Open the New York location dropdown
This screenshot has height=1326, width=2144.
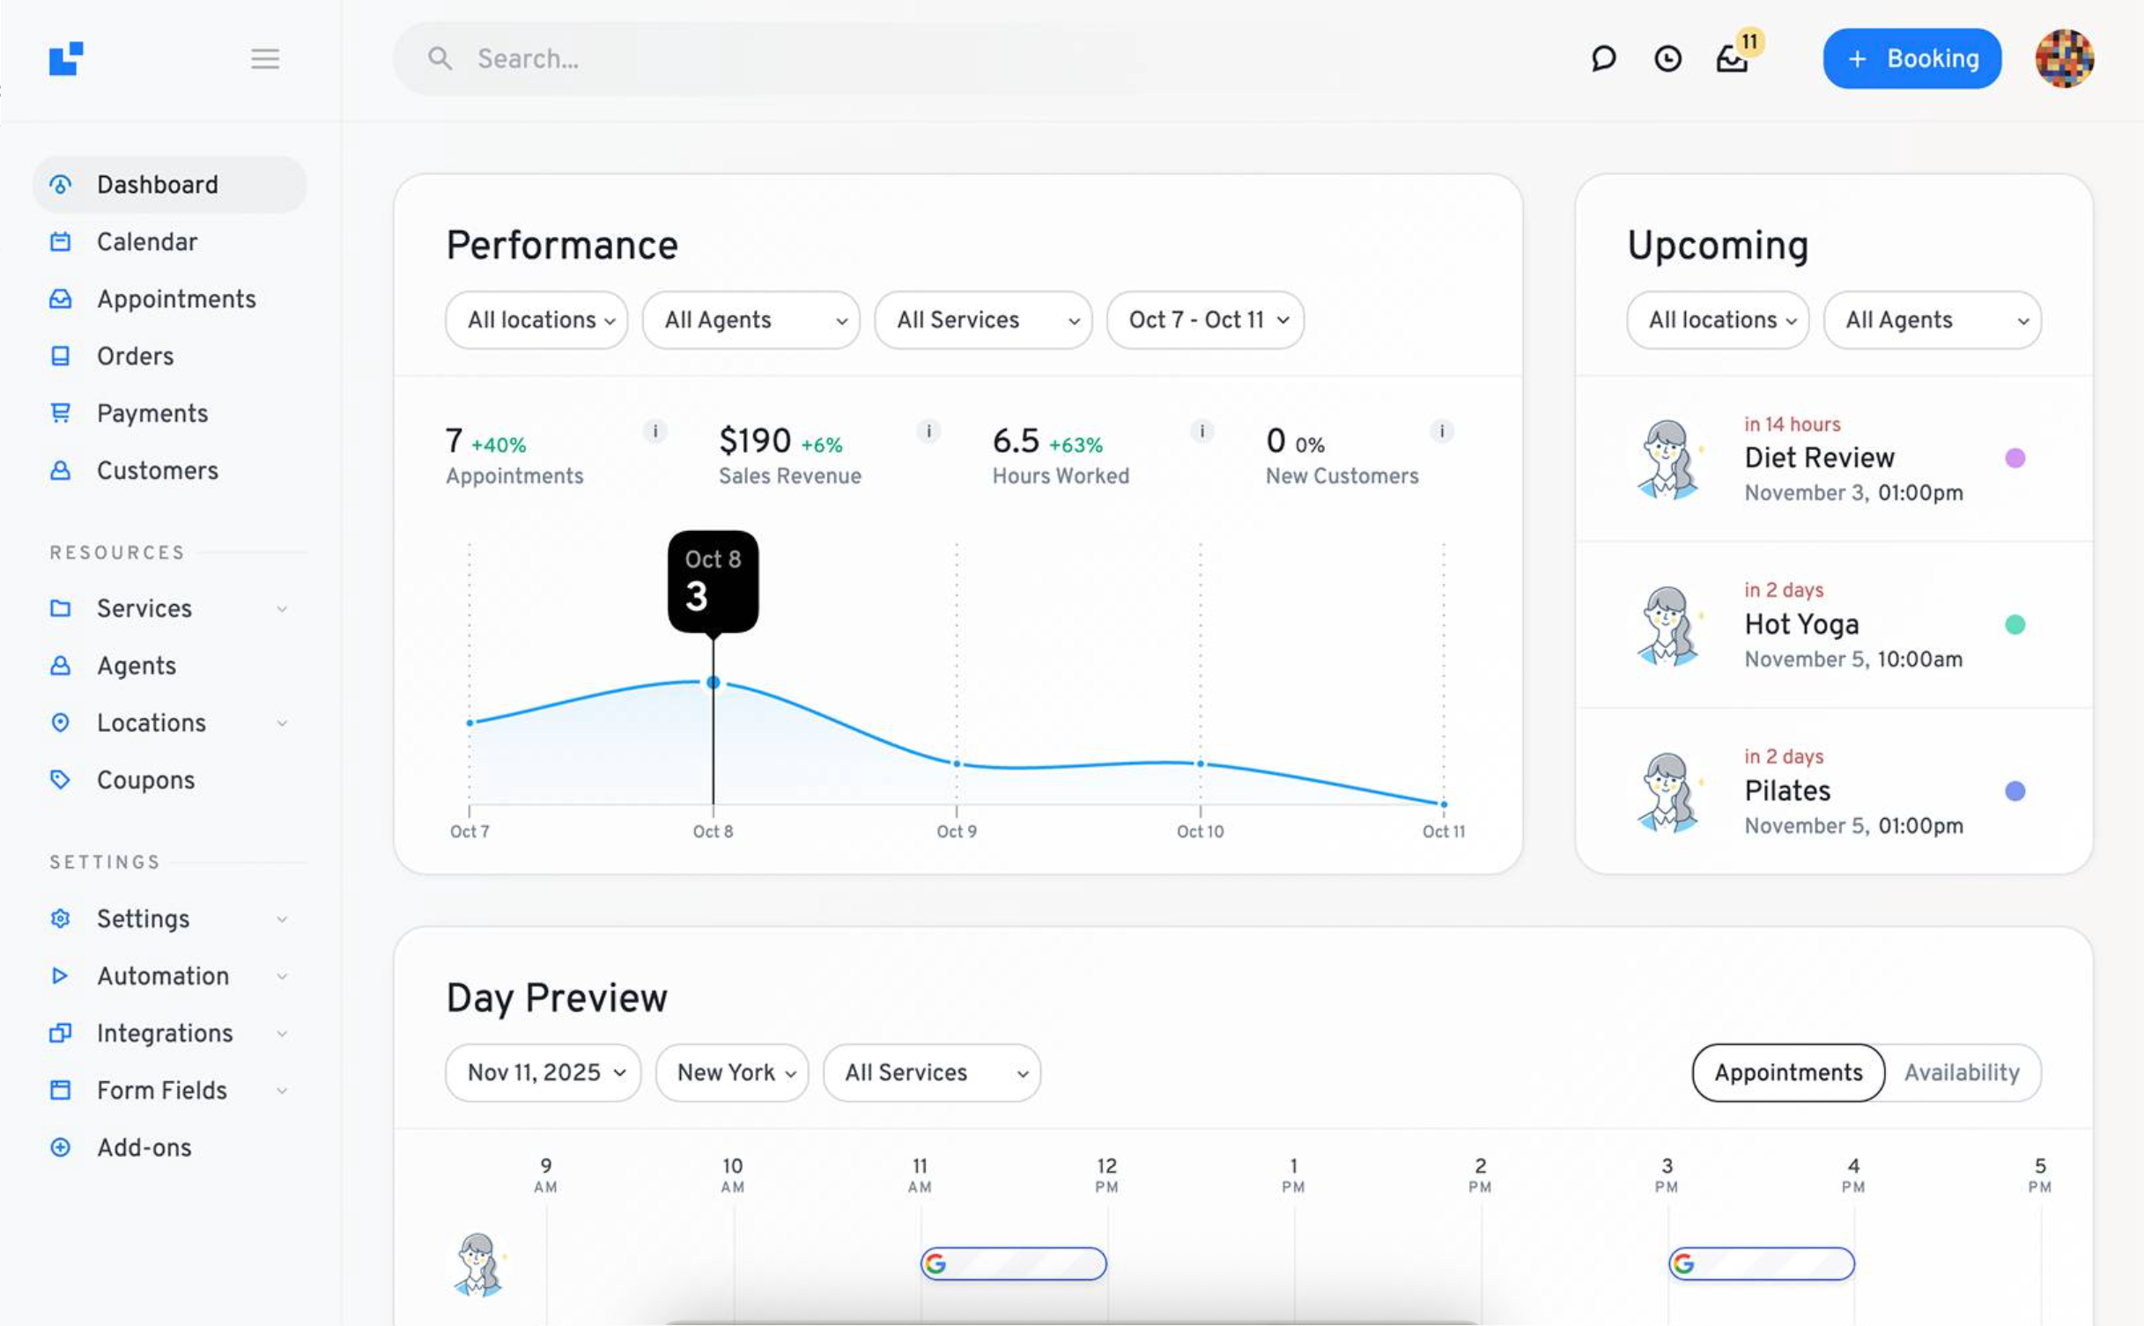pos(731,1072)
